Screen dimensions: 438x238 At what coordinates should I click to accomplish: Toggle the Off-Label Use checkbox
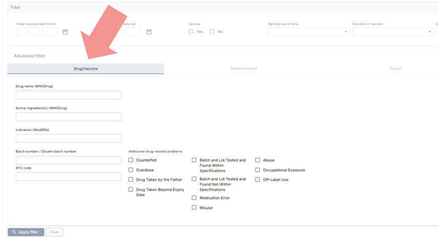[x=258, y=180]
